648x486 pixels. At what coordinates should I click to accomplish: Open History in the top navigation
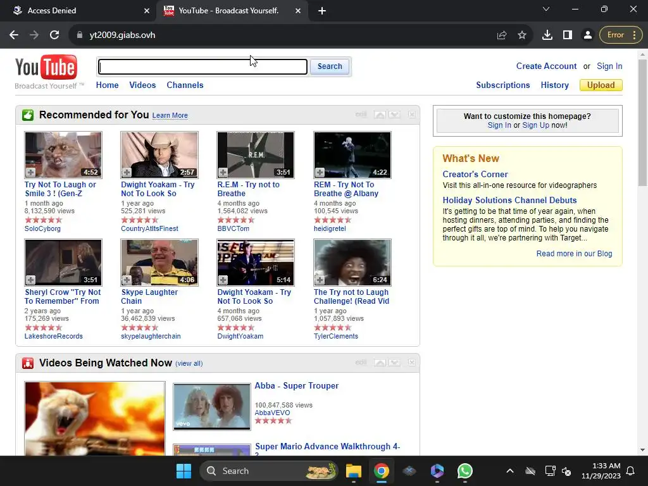coord(554,85)
